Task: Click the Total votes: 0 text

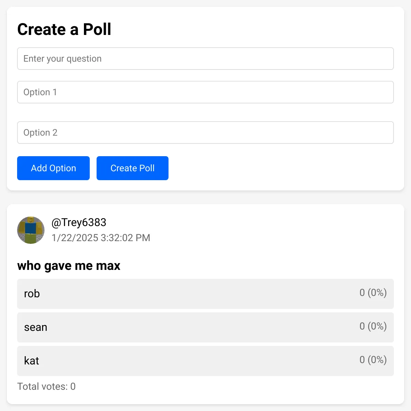Action: 47,386
